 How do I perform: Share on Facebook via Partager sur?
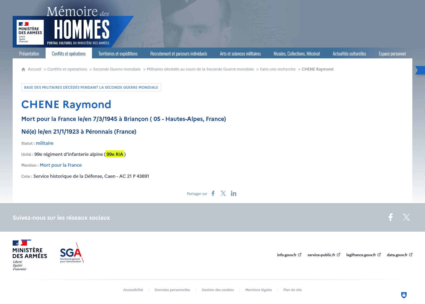(x=213, y=193)
